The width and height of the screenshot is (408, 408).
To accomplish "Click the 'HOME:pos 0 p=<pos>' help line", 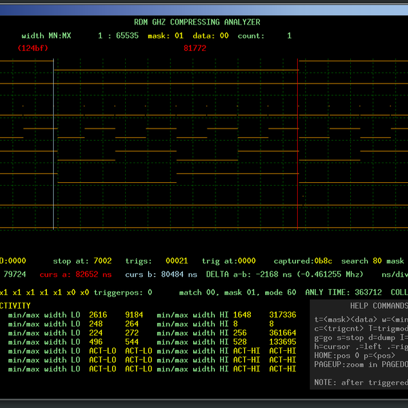I will [x=355, y=356].
